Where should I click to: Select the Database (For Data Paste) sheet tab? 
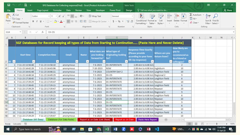[61, 119]
